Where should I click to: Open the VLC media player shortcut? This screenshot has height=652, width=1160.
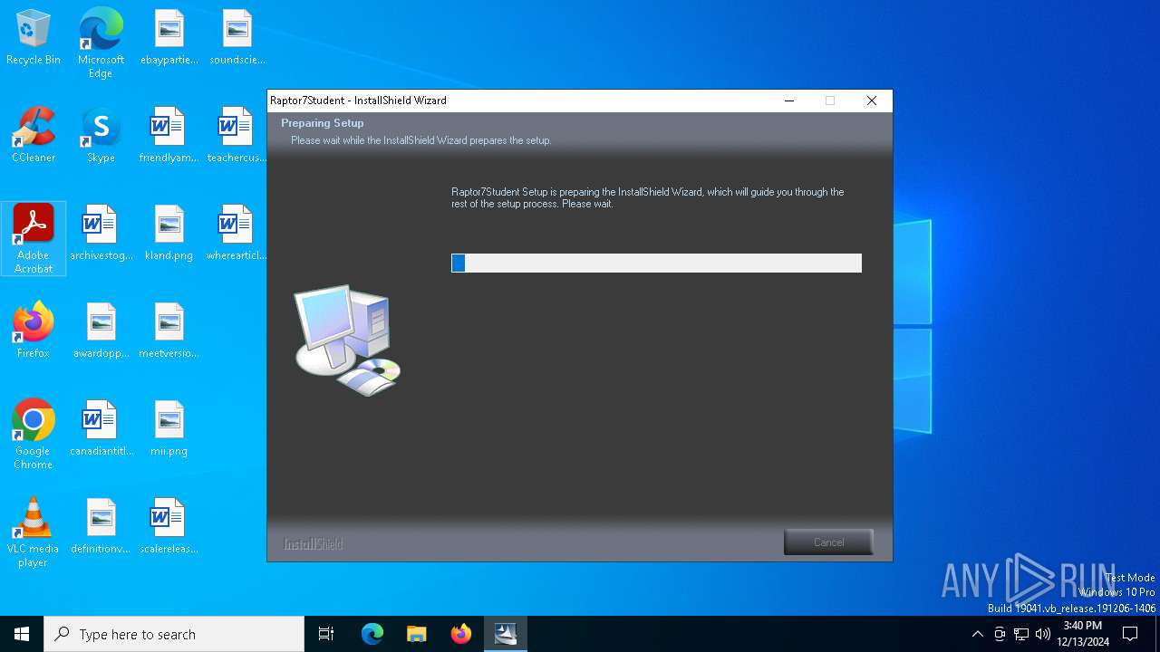click(34, 532)
